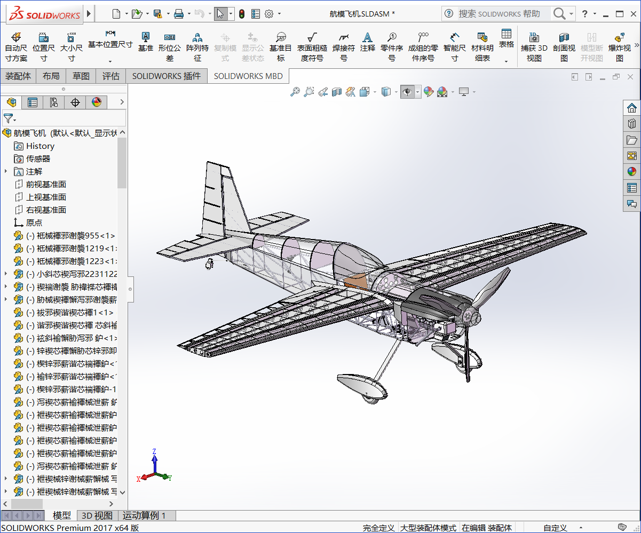Select the Datum Target tool (基准目标)
Screen dimensions: 641x533
(281, 47)
